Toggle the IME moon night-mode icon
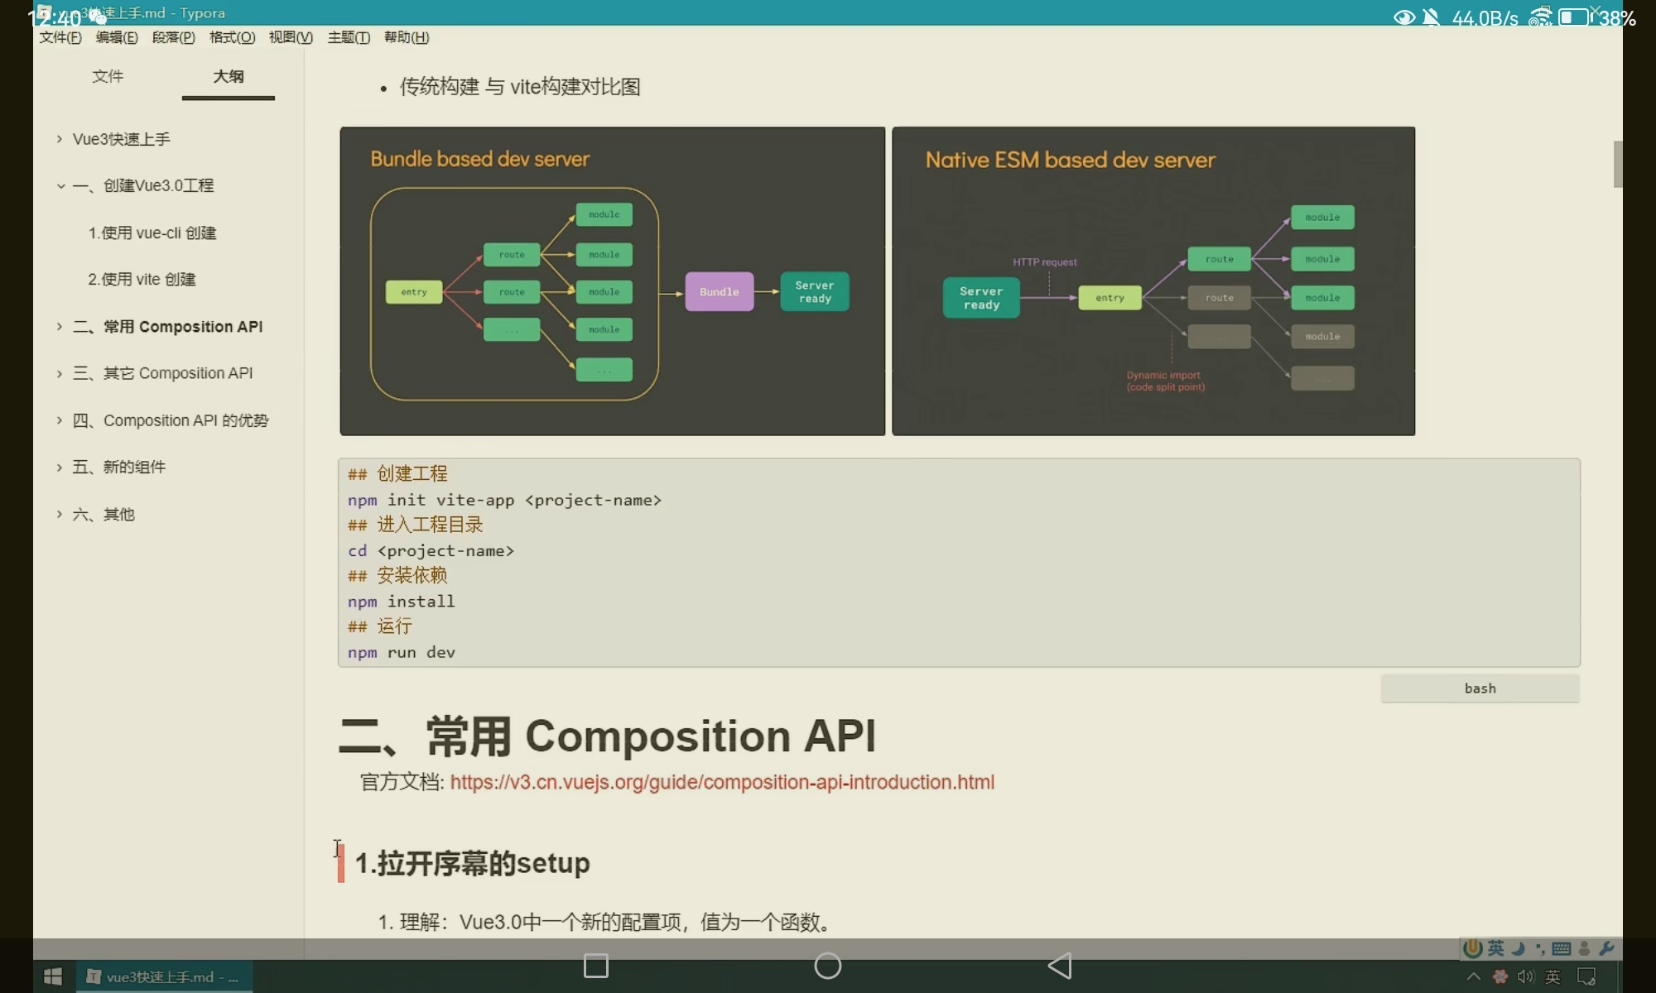Screen dimensions: 1656x993 tap(1518, 948)
